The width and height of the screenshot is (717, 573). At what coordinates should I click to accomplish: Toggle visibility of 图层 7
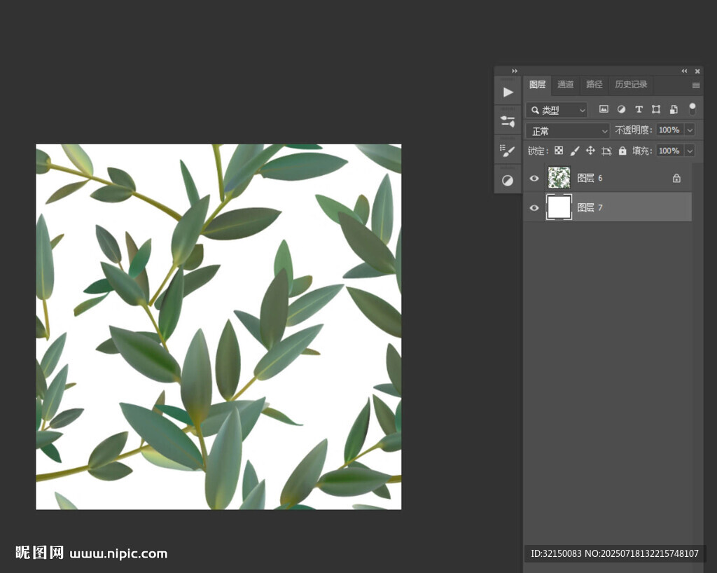(534, 207)
